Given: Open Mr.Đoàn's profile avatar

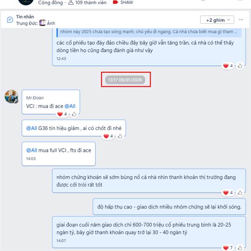Looking at the screenshot, I should (11, 97).
